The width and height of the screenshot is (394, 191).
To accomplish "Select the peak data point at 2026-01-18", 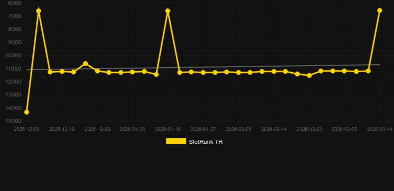I will click(168, 11).
